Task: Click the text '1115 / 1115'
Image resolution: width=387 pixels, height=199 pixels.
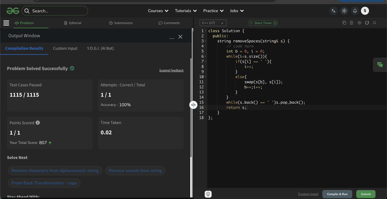Action: (x=24, y=95)
